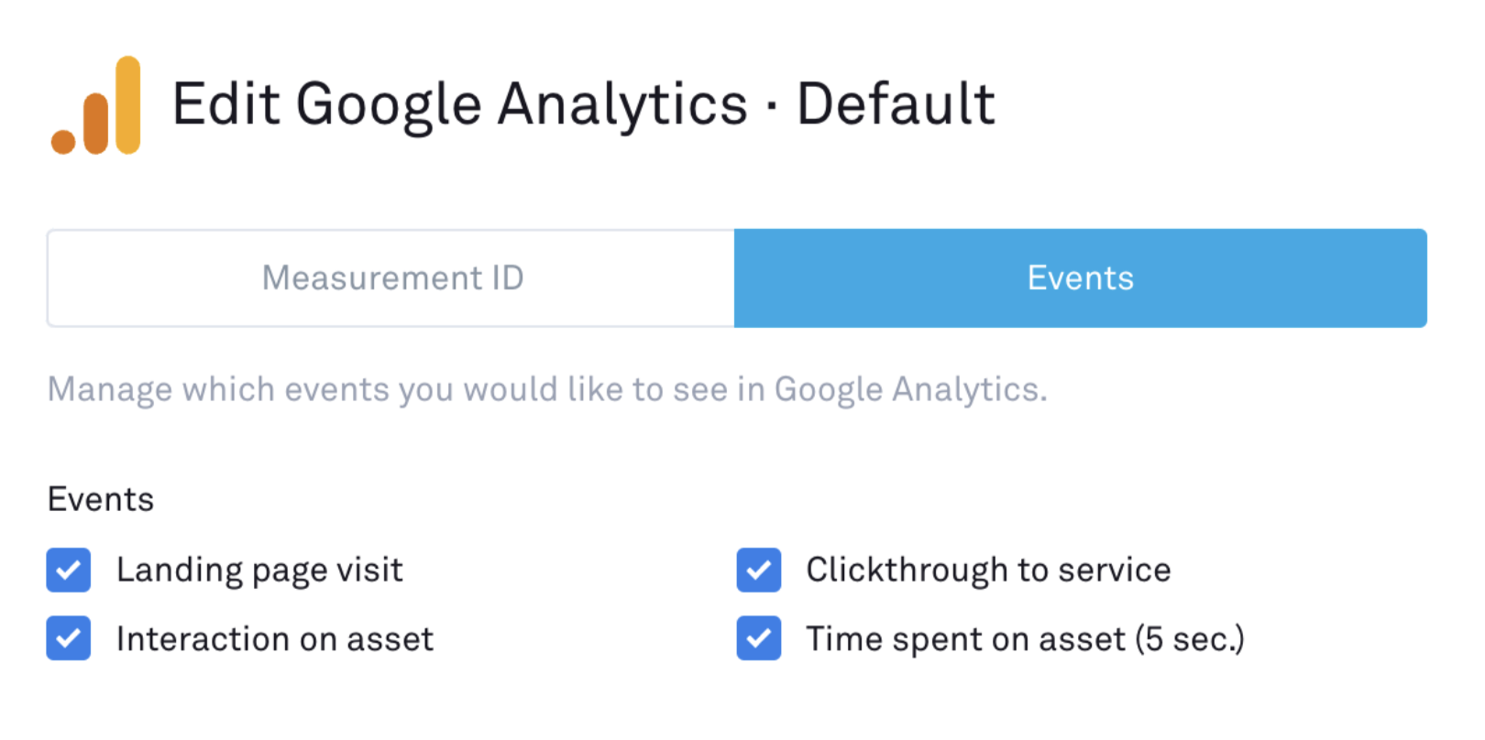Switch to the Measurement ID tab
This screenshot has height=740, width=1485.
click(x=391, y=278)
